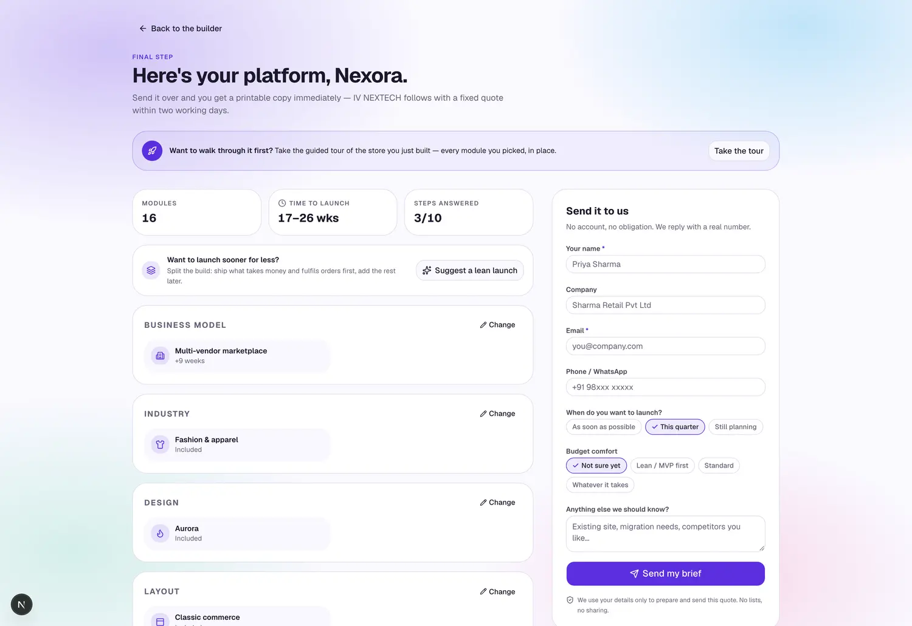Click the layers icon beside launch sooner tip
This screenshot has width=912, height=626.
pyautogui.click(x=151, y=270)
